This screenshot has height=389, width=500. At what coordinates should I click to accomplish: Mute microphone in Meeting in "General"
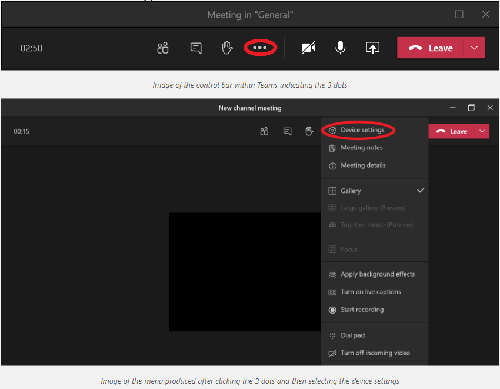pos(340,48)
